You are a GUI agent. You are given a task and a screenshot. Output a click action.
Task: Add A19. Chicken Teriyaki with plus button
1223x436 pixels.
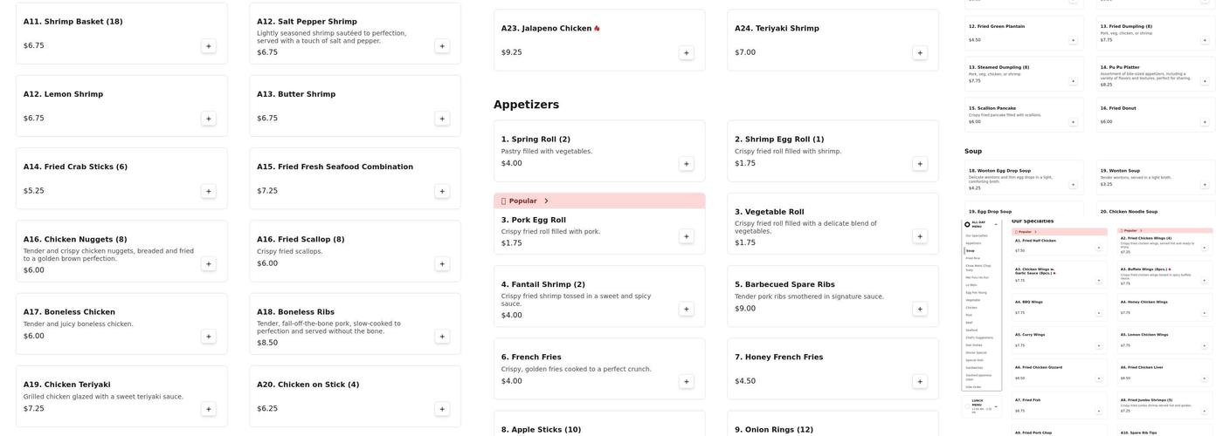(208, 409)
